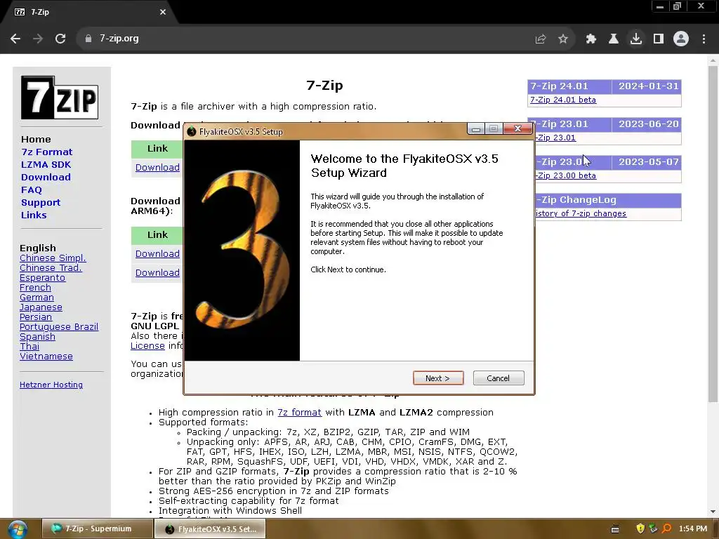Bookmark this page with the star icon

(563, 39)
